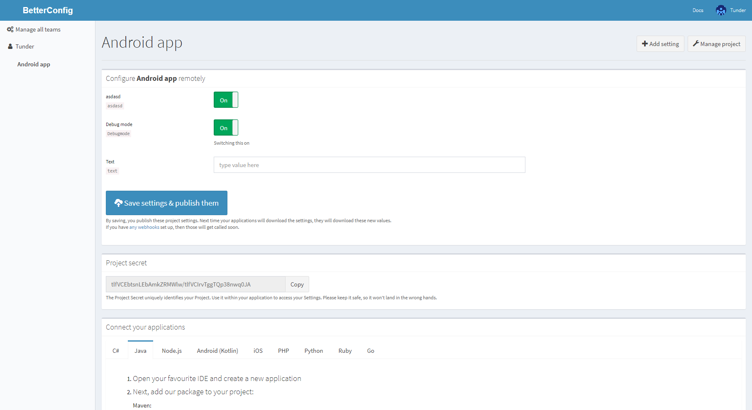Viewport: 752px width, 410px height.
Task: Open Android app project in sidebar
Action: (34, 64)
